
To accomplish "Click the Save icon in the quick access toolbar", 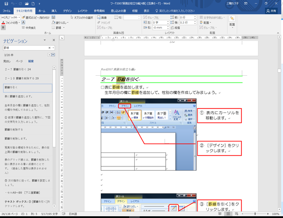I will 6,4.
